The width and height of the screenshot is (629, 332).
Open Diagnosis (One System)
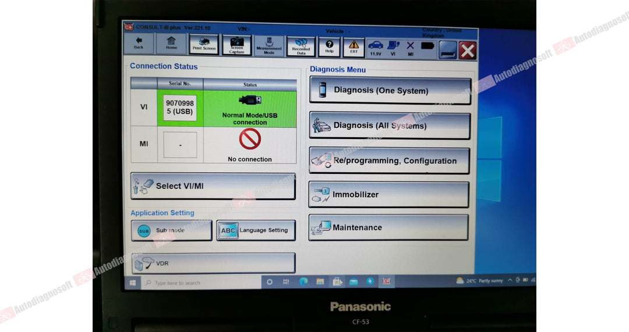click(x=390, y=91)
